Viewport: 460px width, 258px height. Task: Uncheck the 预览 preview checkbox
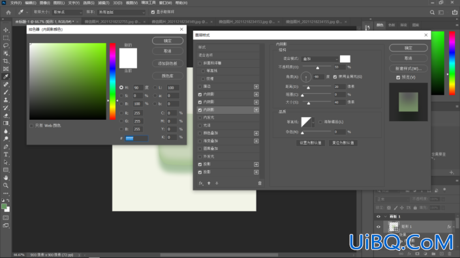coord(398,78)
